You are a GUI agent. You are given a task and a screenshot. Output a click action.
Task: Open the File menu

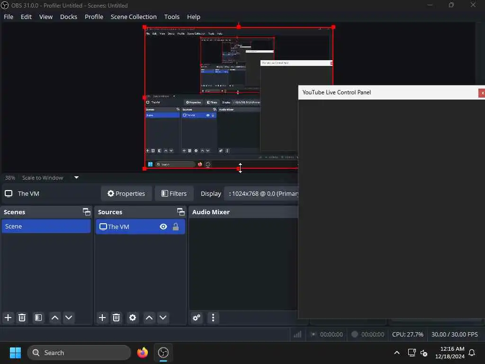pyautogui.click(x=9, y=17)
